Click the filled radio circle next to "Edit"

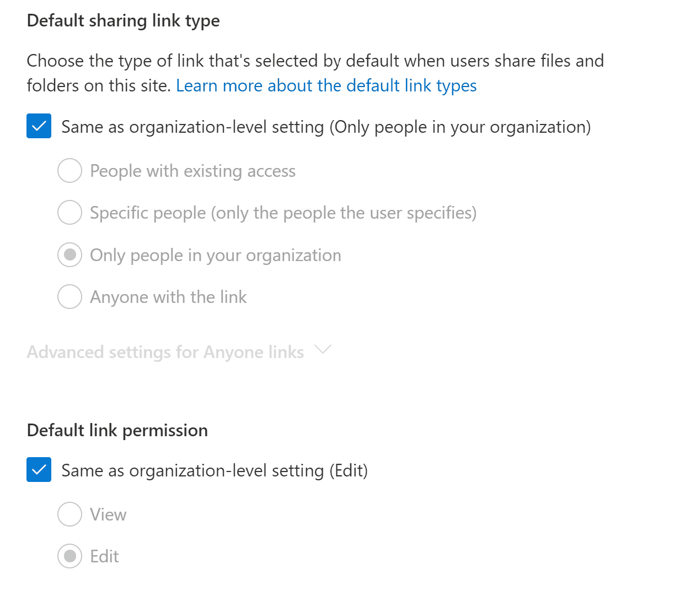coord(69,556)
